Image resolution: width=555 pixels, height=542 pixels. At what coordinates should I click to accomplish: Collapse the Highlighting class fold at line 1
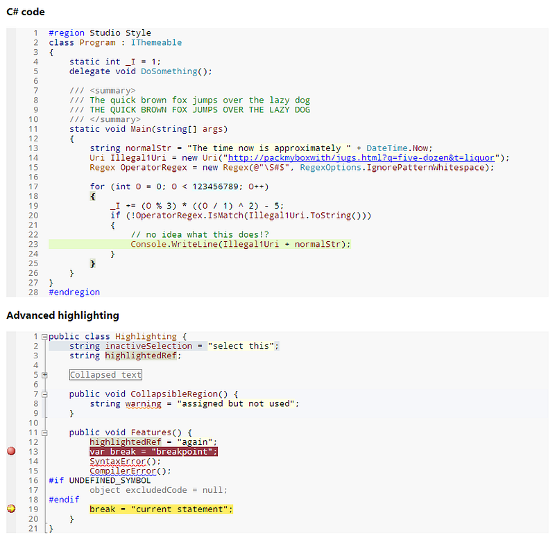click(x=44, y=337)
